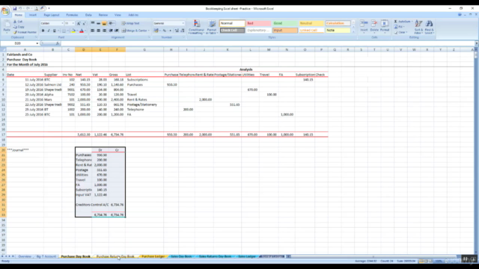Apply the Comma Style
Image resolution: width=479 pixels, height=269 pixels.
pos(170,31)
